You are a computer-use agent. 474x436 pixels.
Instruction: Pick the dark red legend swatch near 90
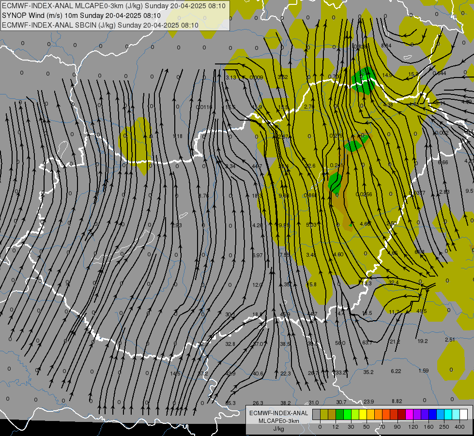click(x=402, y=415)
